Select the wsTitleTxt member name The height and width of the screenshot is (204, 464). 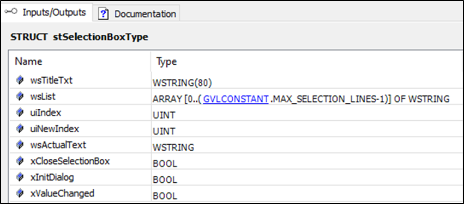51,81
